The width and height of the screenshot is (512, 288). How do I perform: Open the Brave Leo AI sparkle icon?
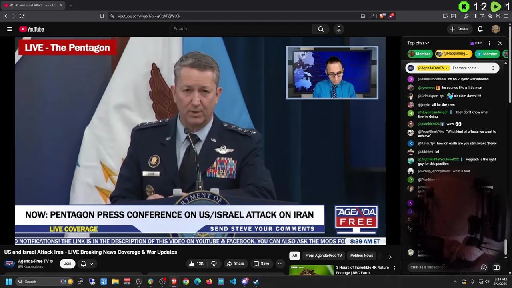(x=490, y=16)
